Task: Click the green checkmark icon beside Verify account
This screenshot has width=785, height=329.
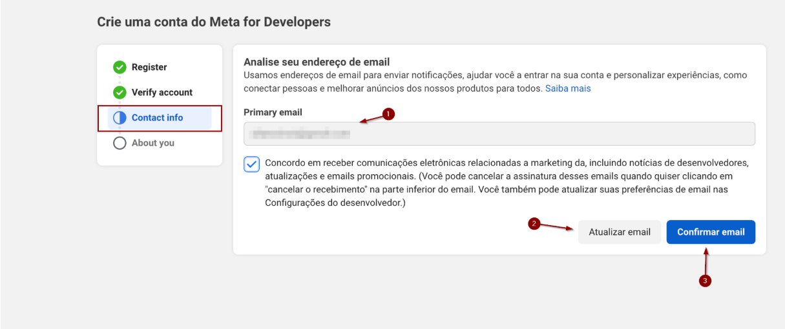Action: [x=120, y=92]
